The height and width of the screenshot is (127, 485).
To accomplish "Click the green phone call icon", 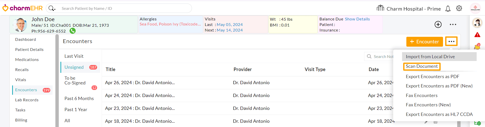I will point(73,31).
